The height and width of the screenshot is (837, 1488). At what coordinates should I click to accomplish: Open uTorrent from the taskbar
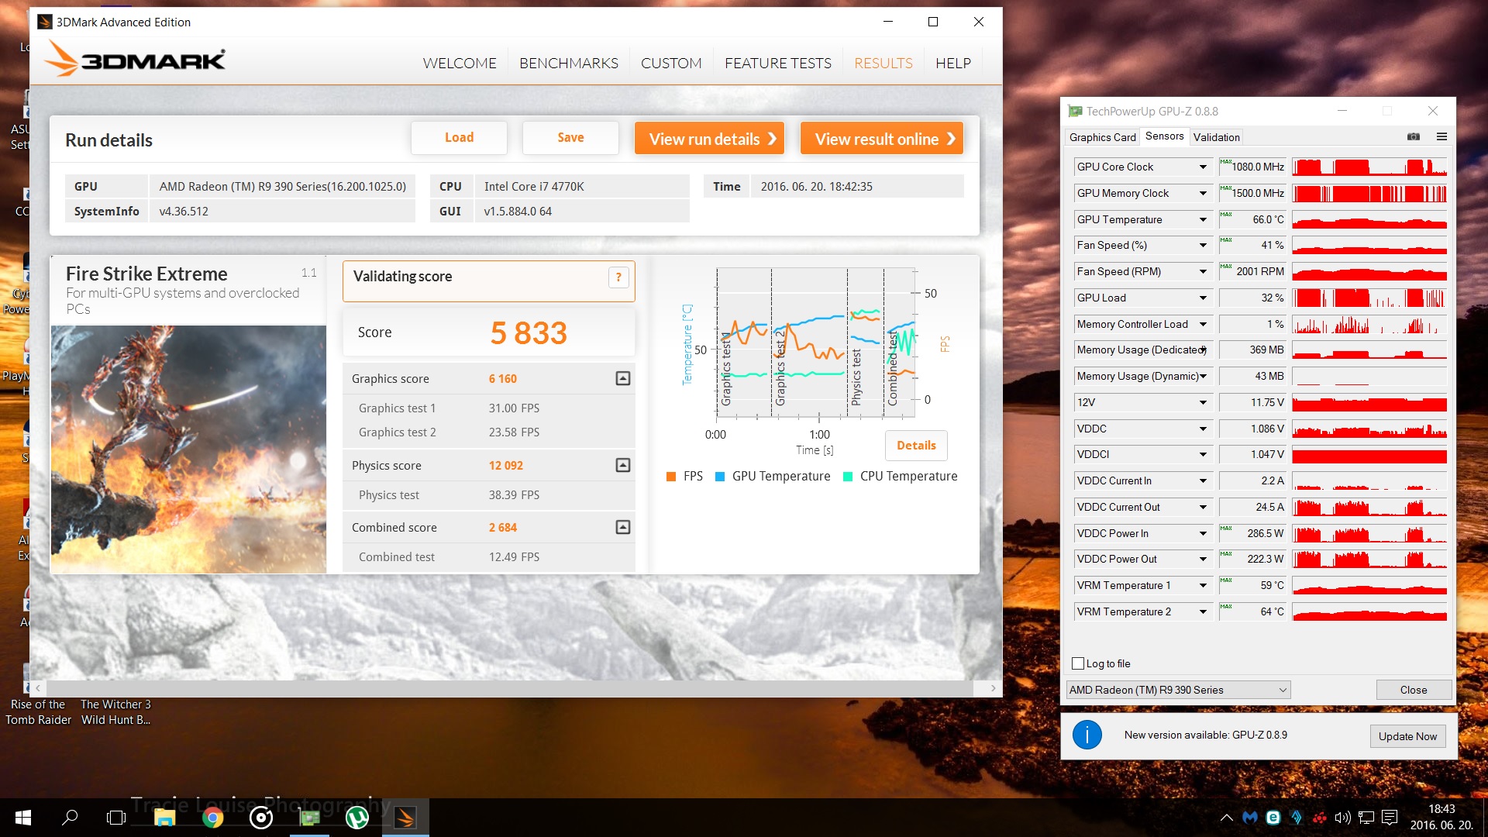click(x=356, y=818)
